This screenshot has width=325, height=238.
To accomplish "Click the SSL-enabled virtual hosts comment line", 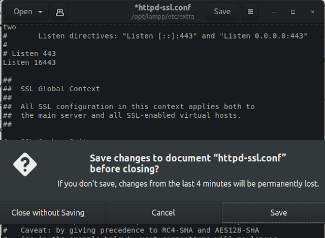I will 131,115.
